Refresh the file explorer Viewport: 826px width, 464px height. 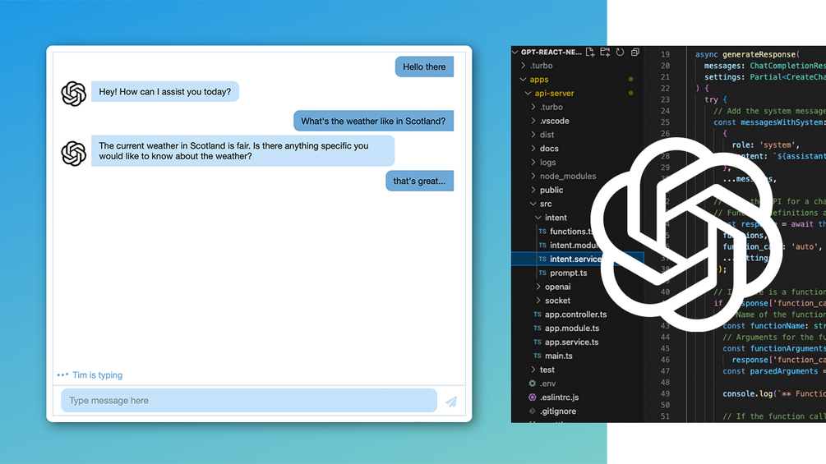(620, 52)
